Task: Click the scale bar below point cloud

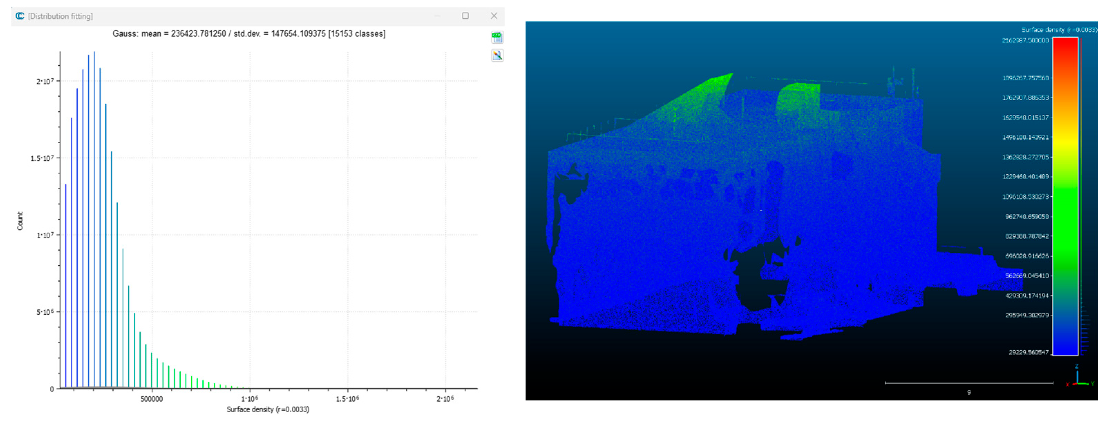Action: tap(969, 383)
